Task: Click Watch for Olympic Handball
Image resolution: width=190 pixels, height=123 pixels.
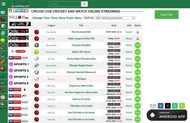Action: [129, 45]
